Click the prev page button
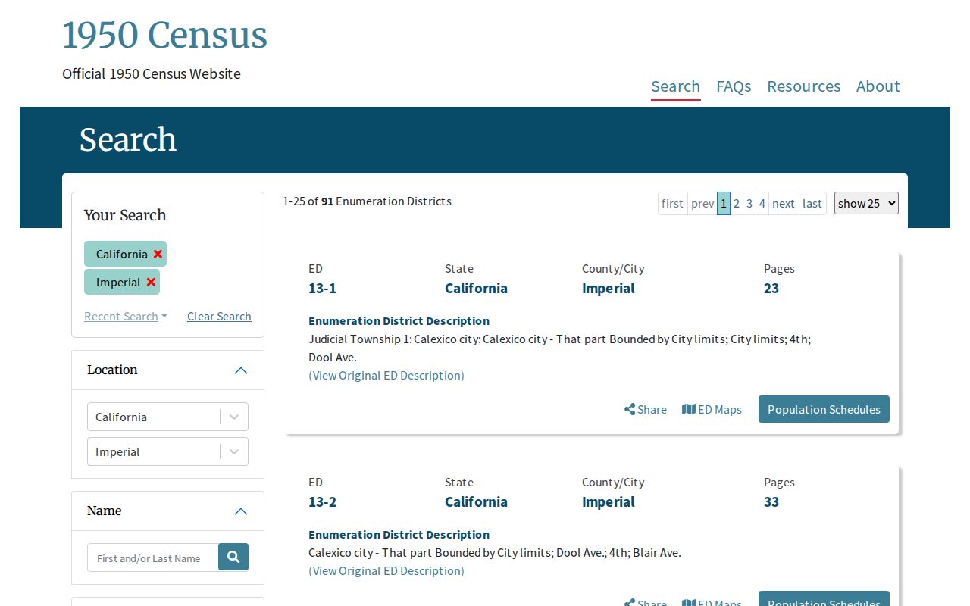 tap(702, 203)
